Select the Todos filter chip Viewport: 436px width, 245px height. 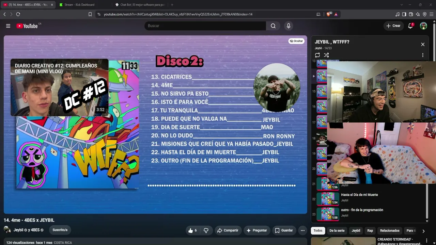pos(318,231)
